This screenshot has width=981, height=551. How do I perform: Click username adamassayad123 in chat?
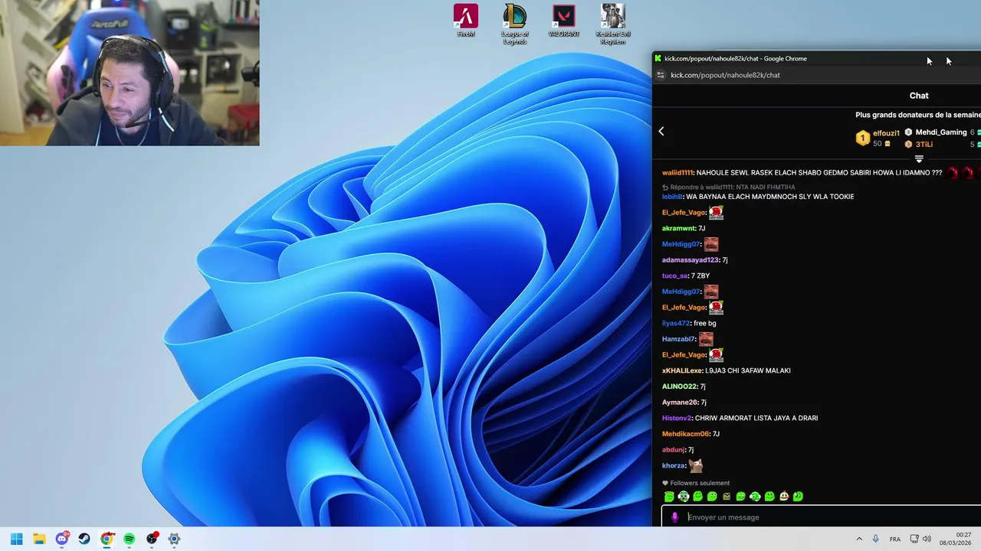(691, 260)
